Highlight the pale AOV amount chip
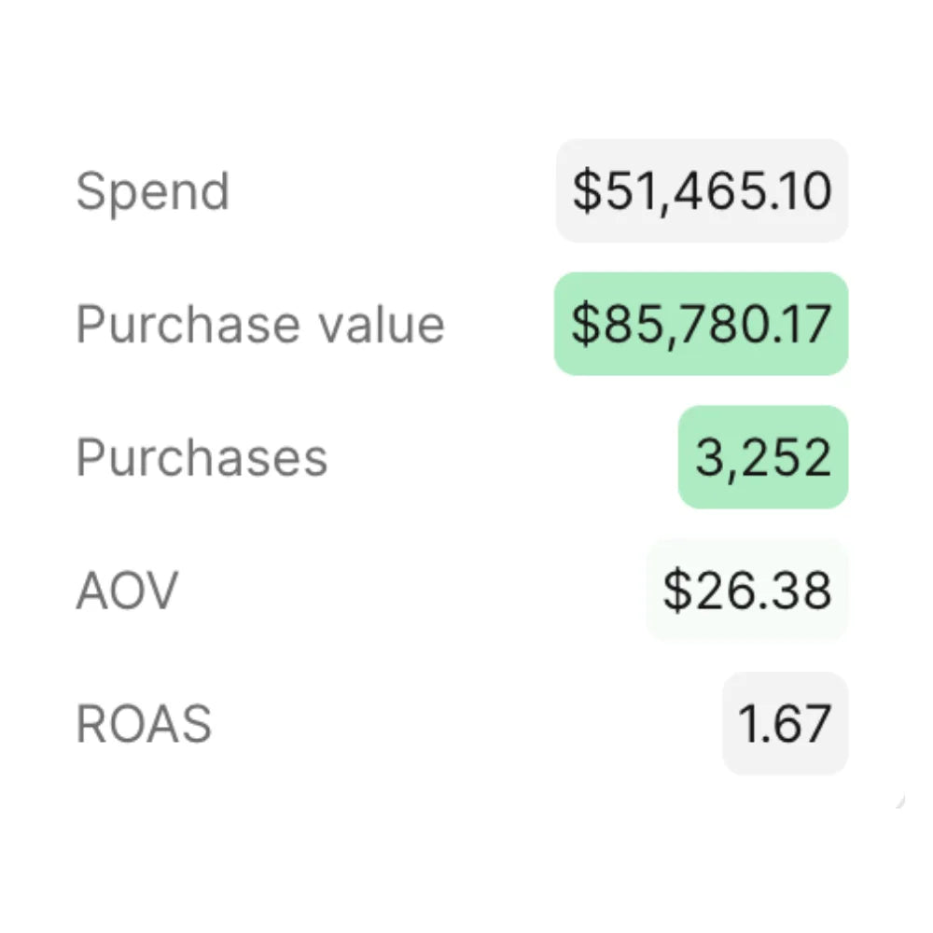 point(746,591)
